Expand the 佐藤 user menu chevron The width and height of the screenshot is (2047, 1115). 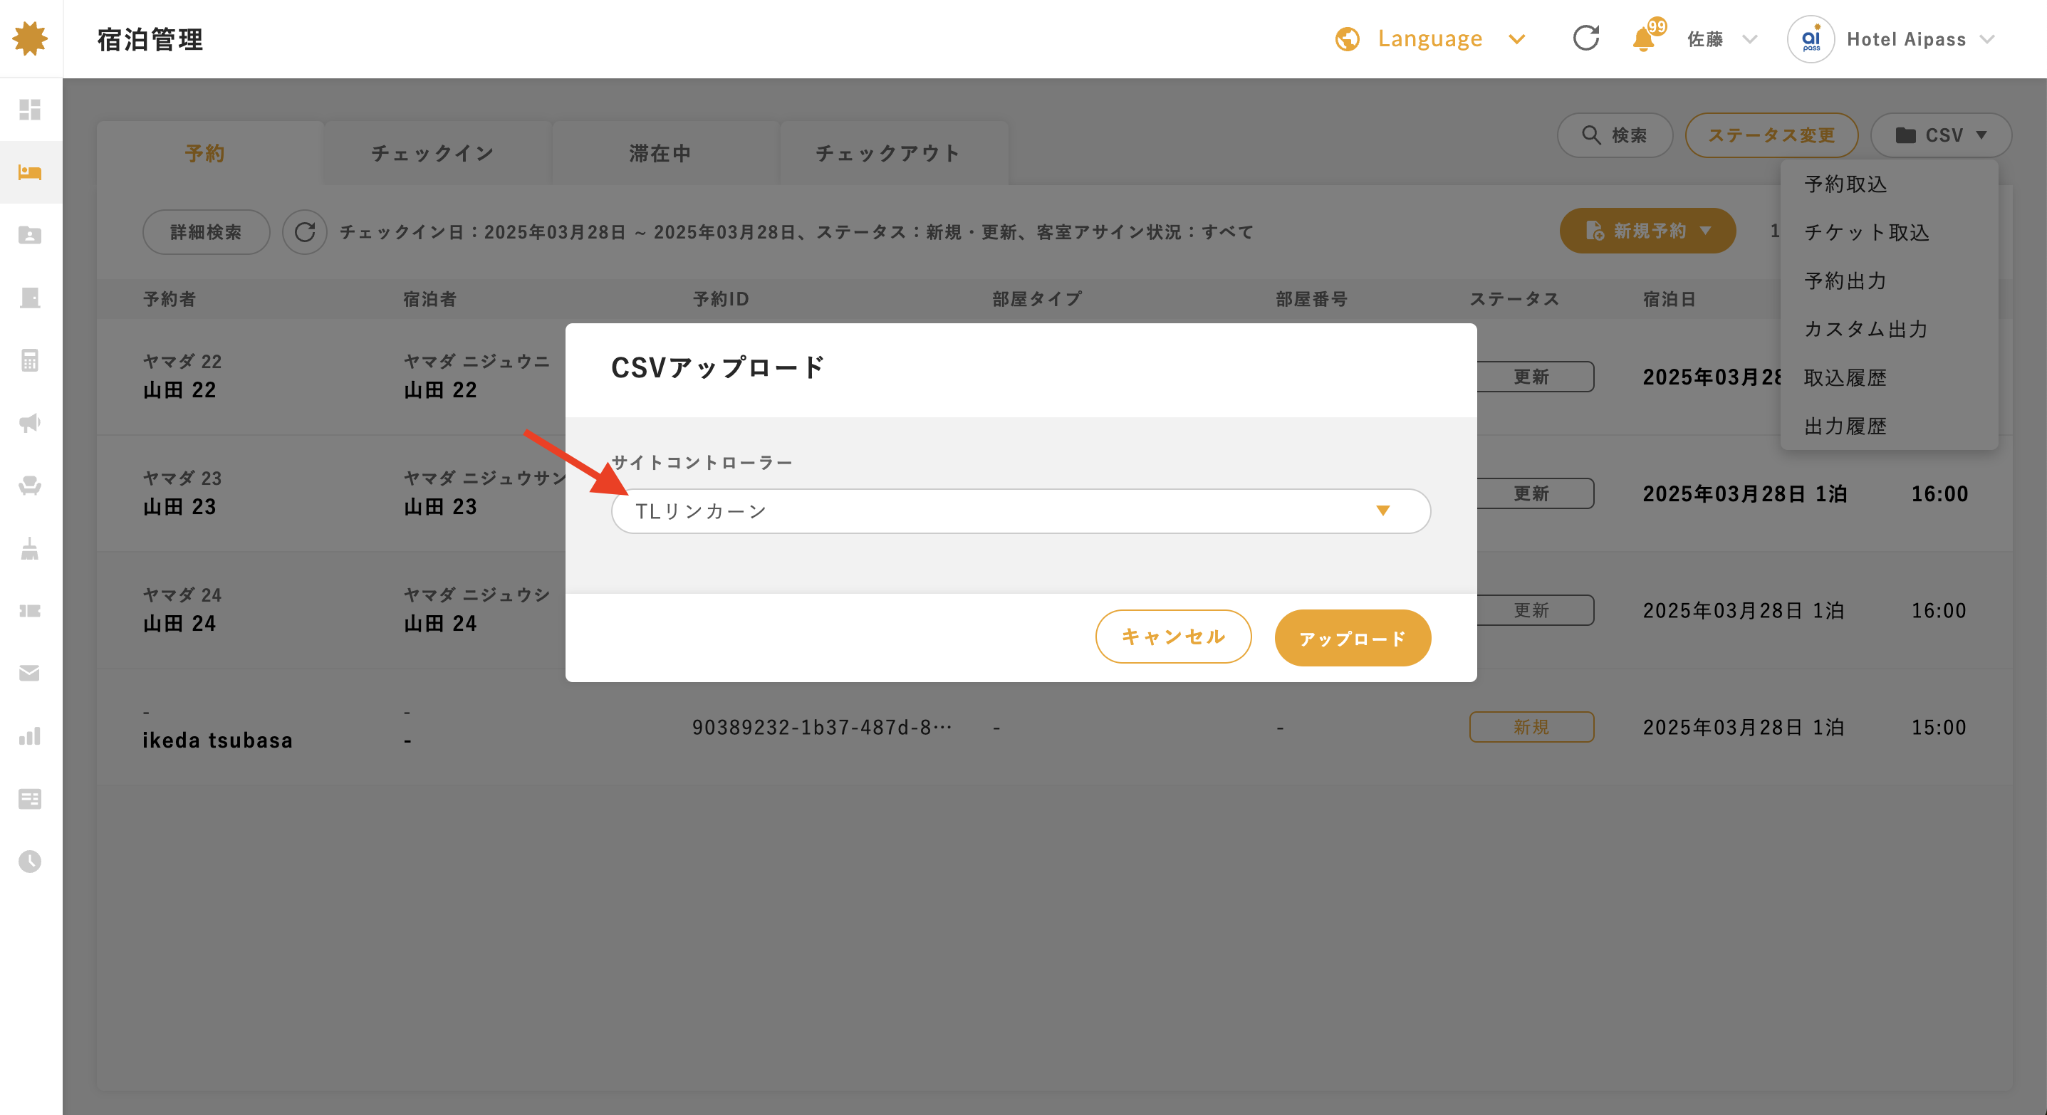1750,39
